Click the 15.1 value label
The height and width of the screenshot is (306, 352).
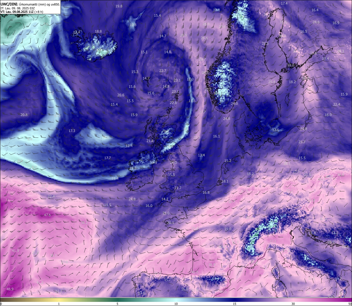click(144, 52)
